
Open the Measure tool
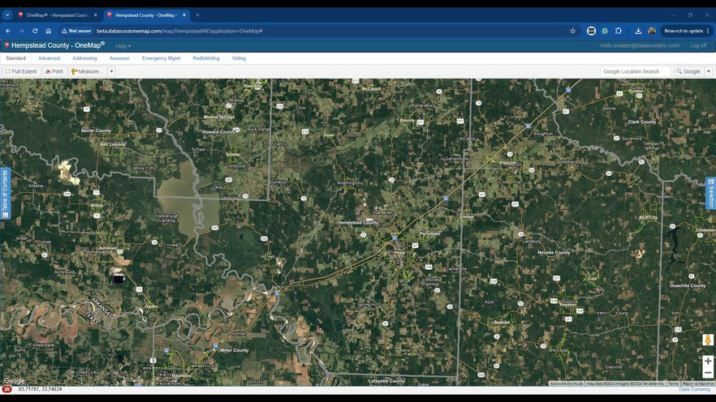tap(88, 71)
